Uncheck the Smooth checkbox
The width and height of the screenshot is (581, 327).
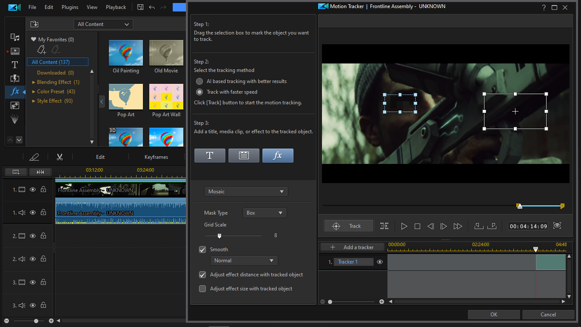pyautogui.click(x=203, y=250)
